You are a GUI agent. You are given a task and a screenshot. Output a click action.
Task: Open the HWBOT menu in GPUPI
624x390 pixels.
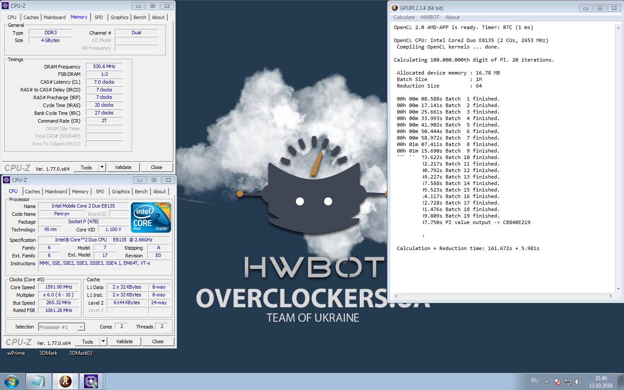pyautogui.click(x=430, y=17)
